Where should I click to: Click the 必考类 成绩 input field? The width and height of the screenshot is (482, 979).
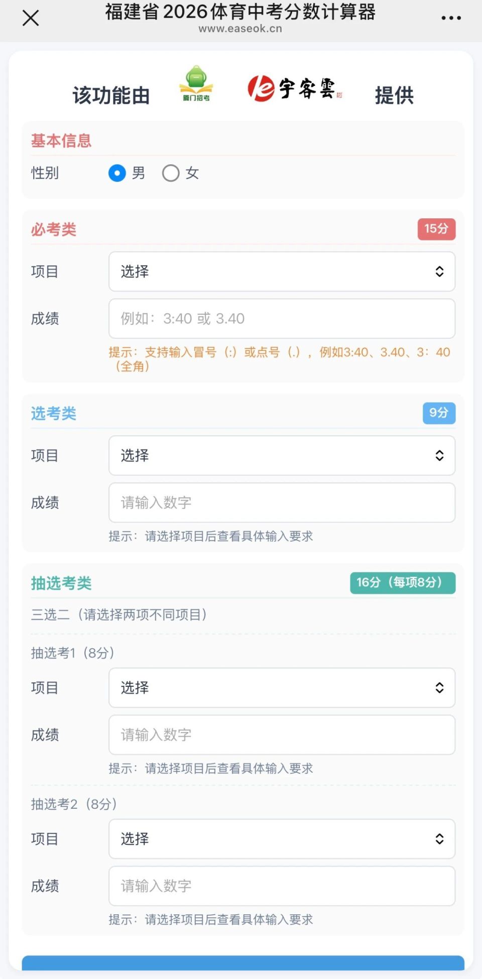tap(281, 319)
